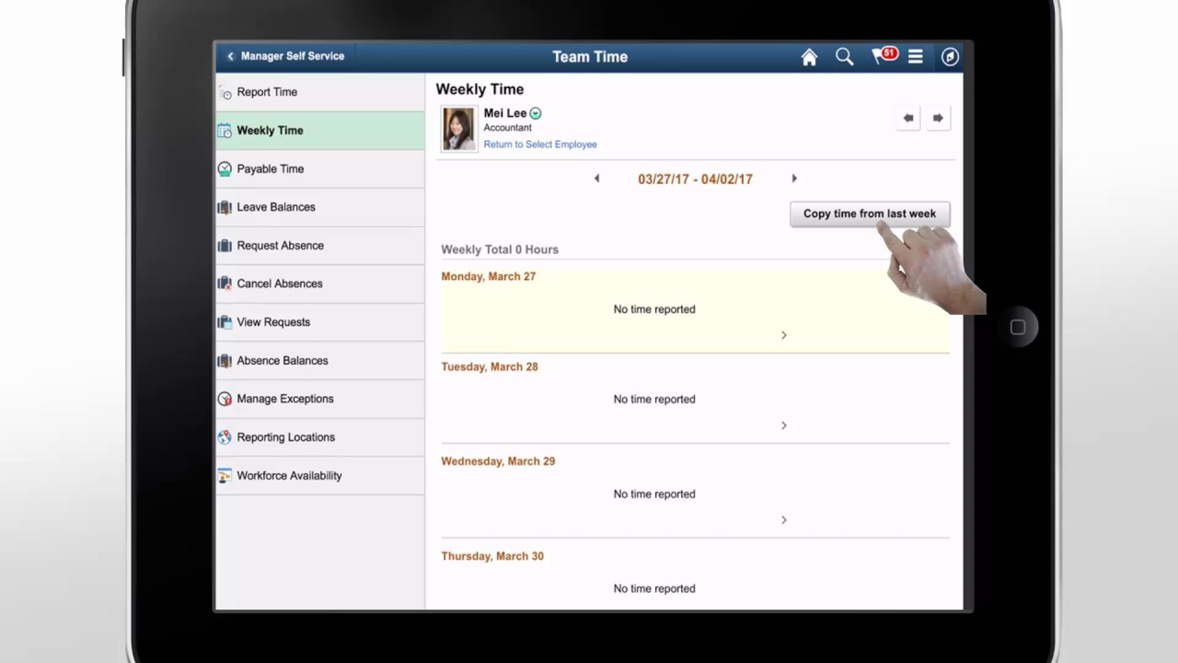The width and height of the screenshot is (1178, 663).
Task: Click the View Requests icon
Action: [225, 322]
